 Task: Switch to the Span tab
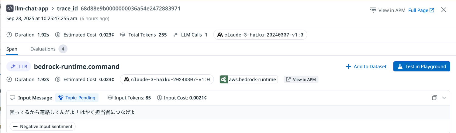[x=12, y=49]
